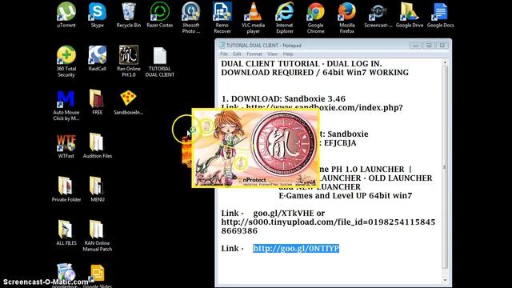
Task: Open the FREE folder
Action: coord(98,102)
